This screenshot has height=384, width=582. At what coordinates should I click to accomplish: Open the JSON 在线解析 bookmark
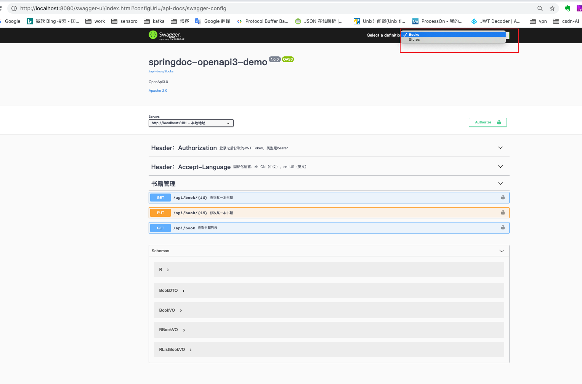pos(319,21)
